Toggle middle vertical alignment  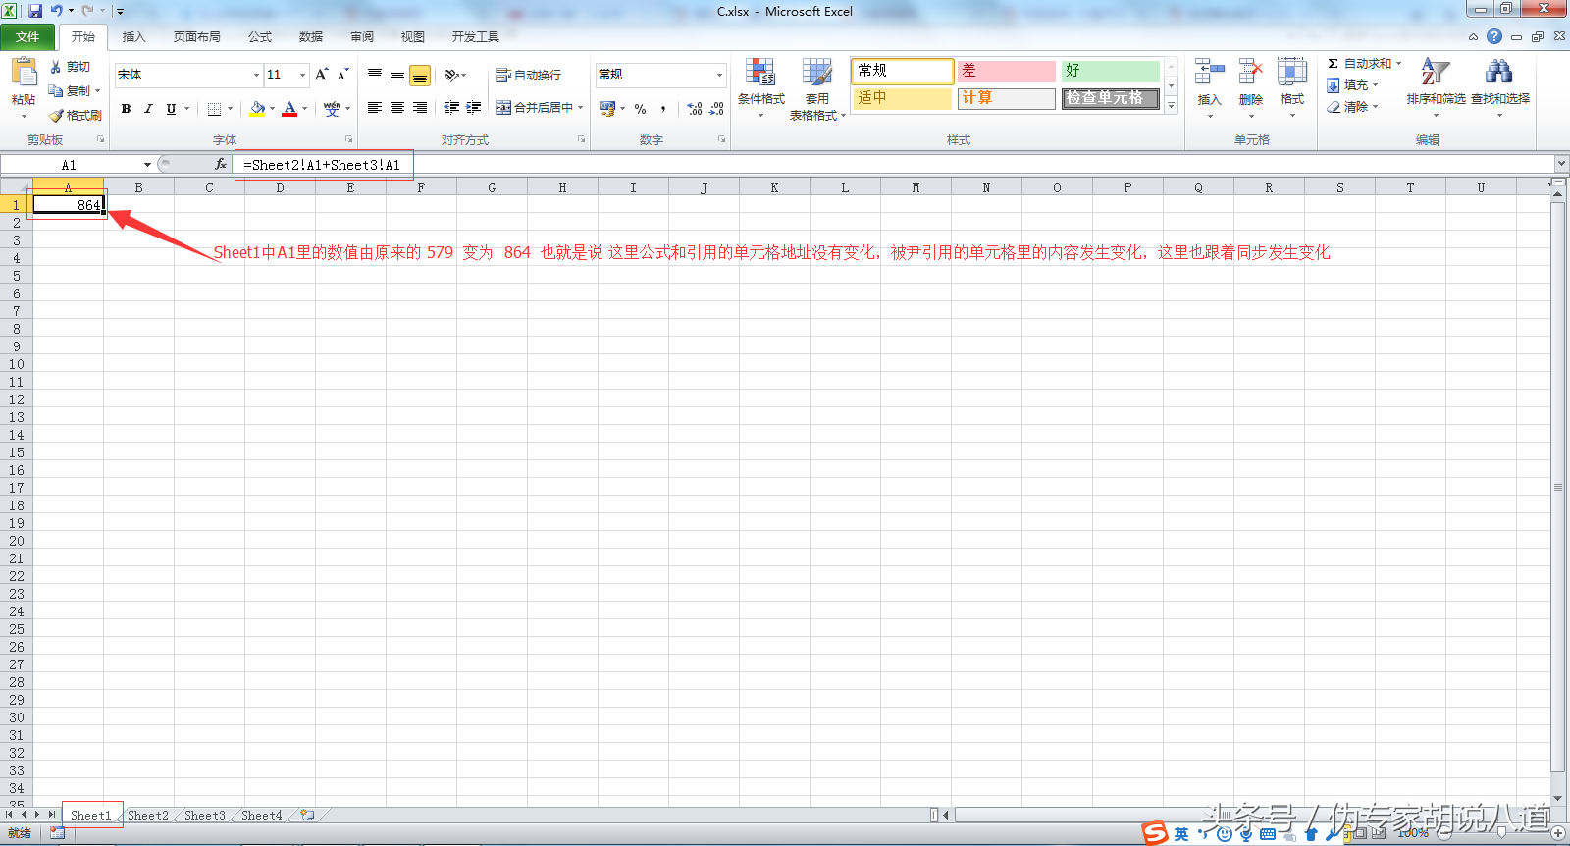(x=397, y=76)
